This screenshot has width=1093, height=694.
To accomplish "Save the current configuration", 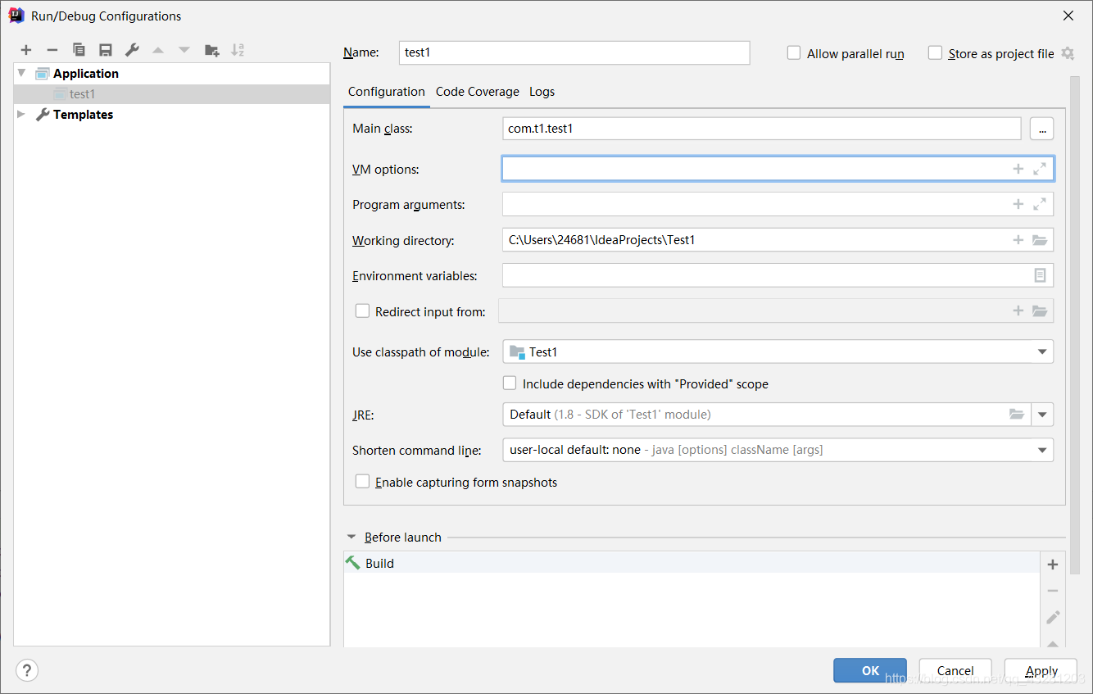I will click(x=105, y=50).
